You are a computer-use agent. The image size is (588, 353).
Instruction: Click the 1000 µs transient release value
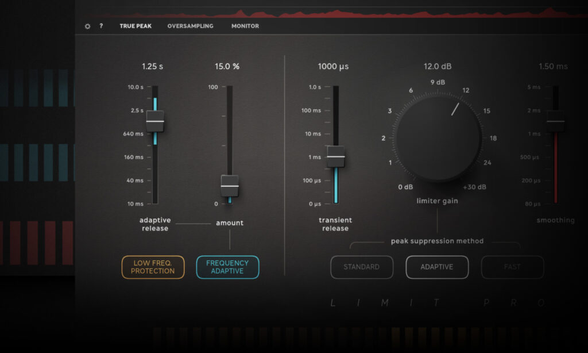coord(333,67)
